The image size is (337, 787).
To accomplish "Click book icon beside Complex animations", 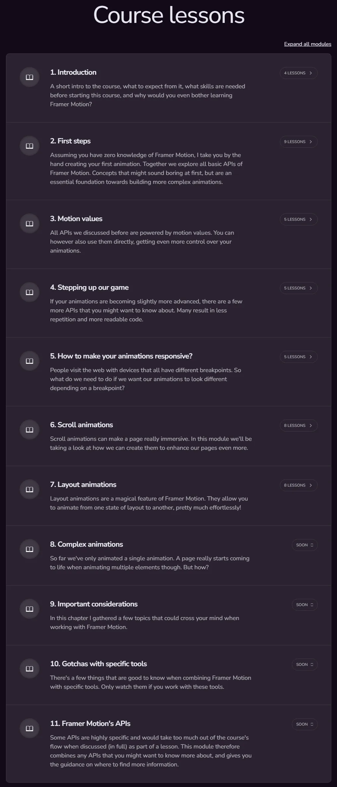I will click(x=30, y=549).
